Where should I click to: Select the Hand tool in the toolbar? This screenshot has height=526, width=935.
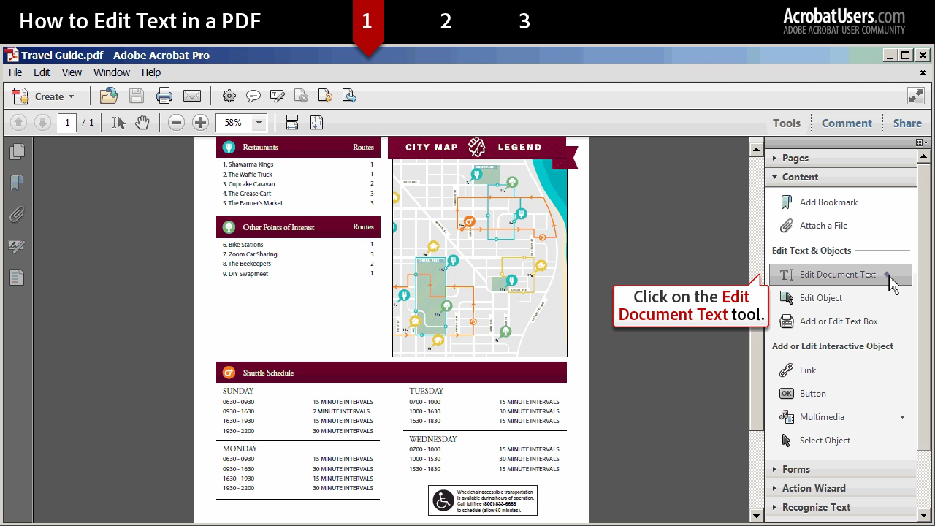click(142, 123)
